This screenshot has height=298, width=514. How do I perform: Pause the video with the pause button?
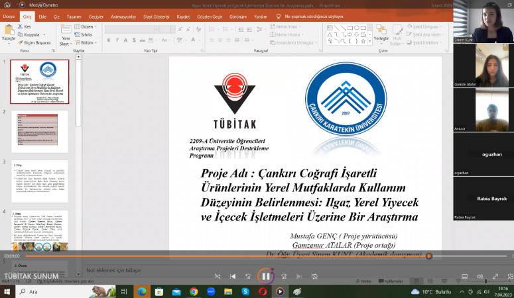click(266, 276)
